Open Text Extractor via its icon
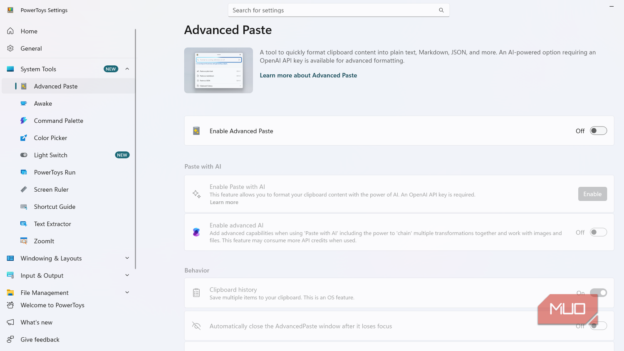 click(x=24, y=224)
